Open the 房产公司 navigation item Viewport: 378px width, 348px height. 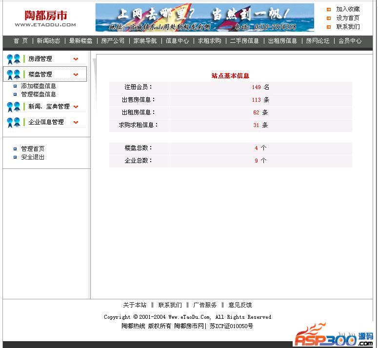pos(113,41)
